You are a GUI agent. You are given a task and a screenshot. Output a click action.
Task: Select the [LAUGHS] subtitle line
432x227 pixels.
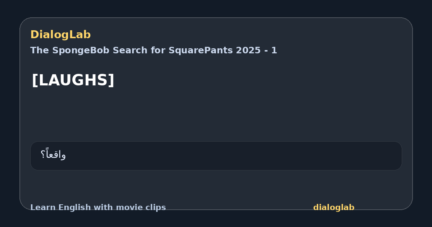click(73, 80)
